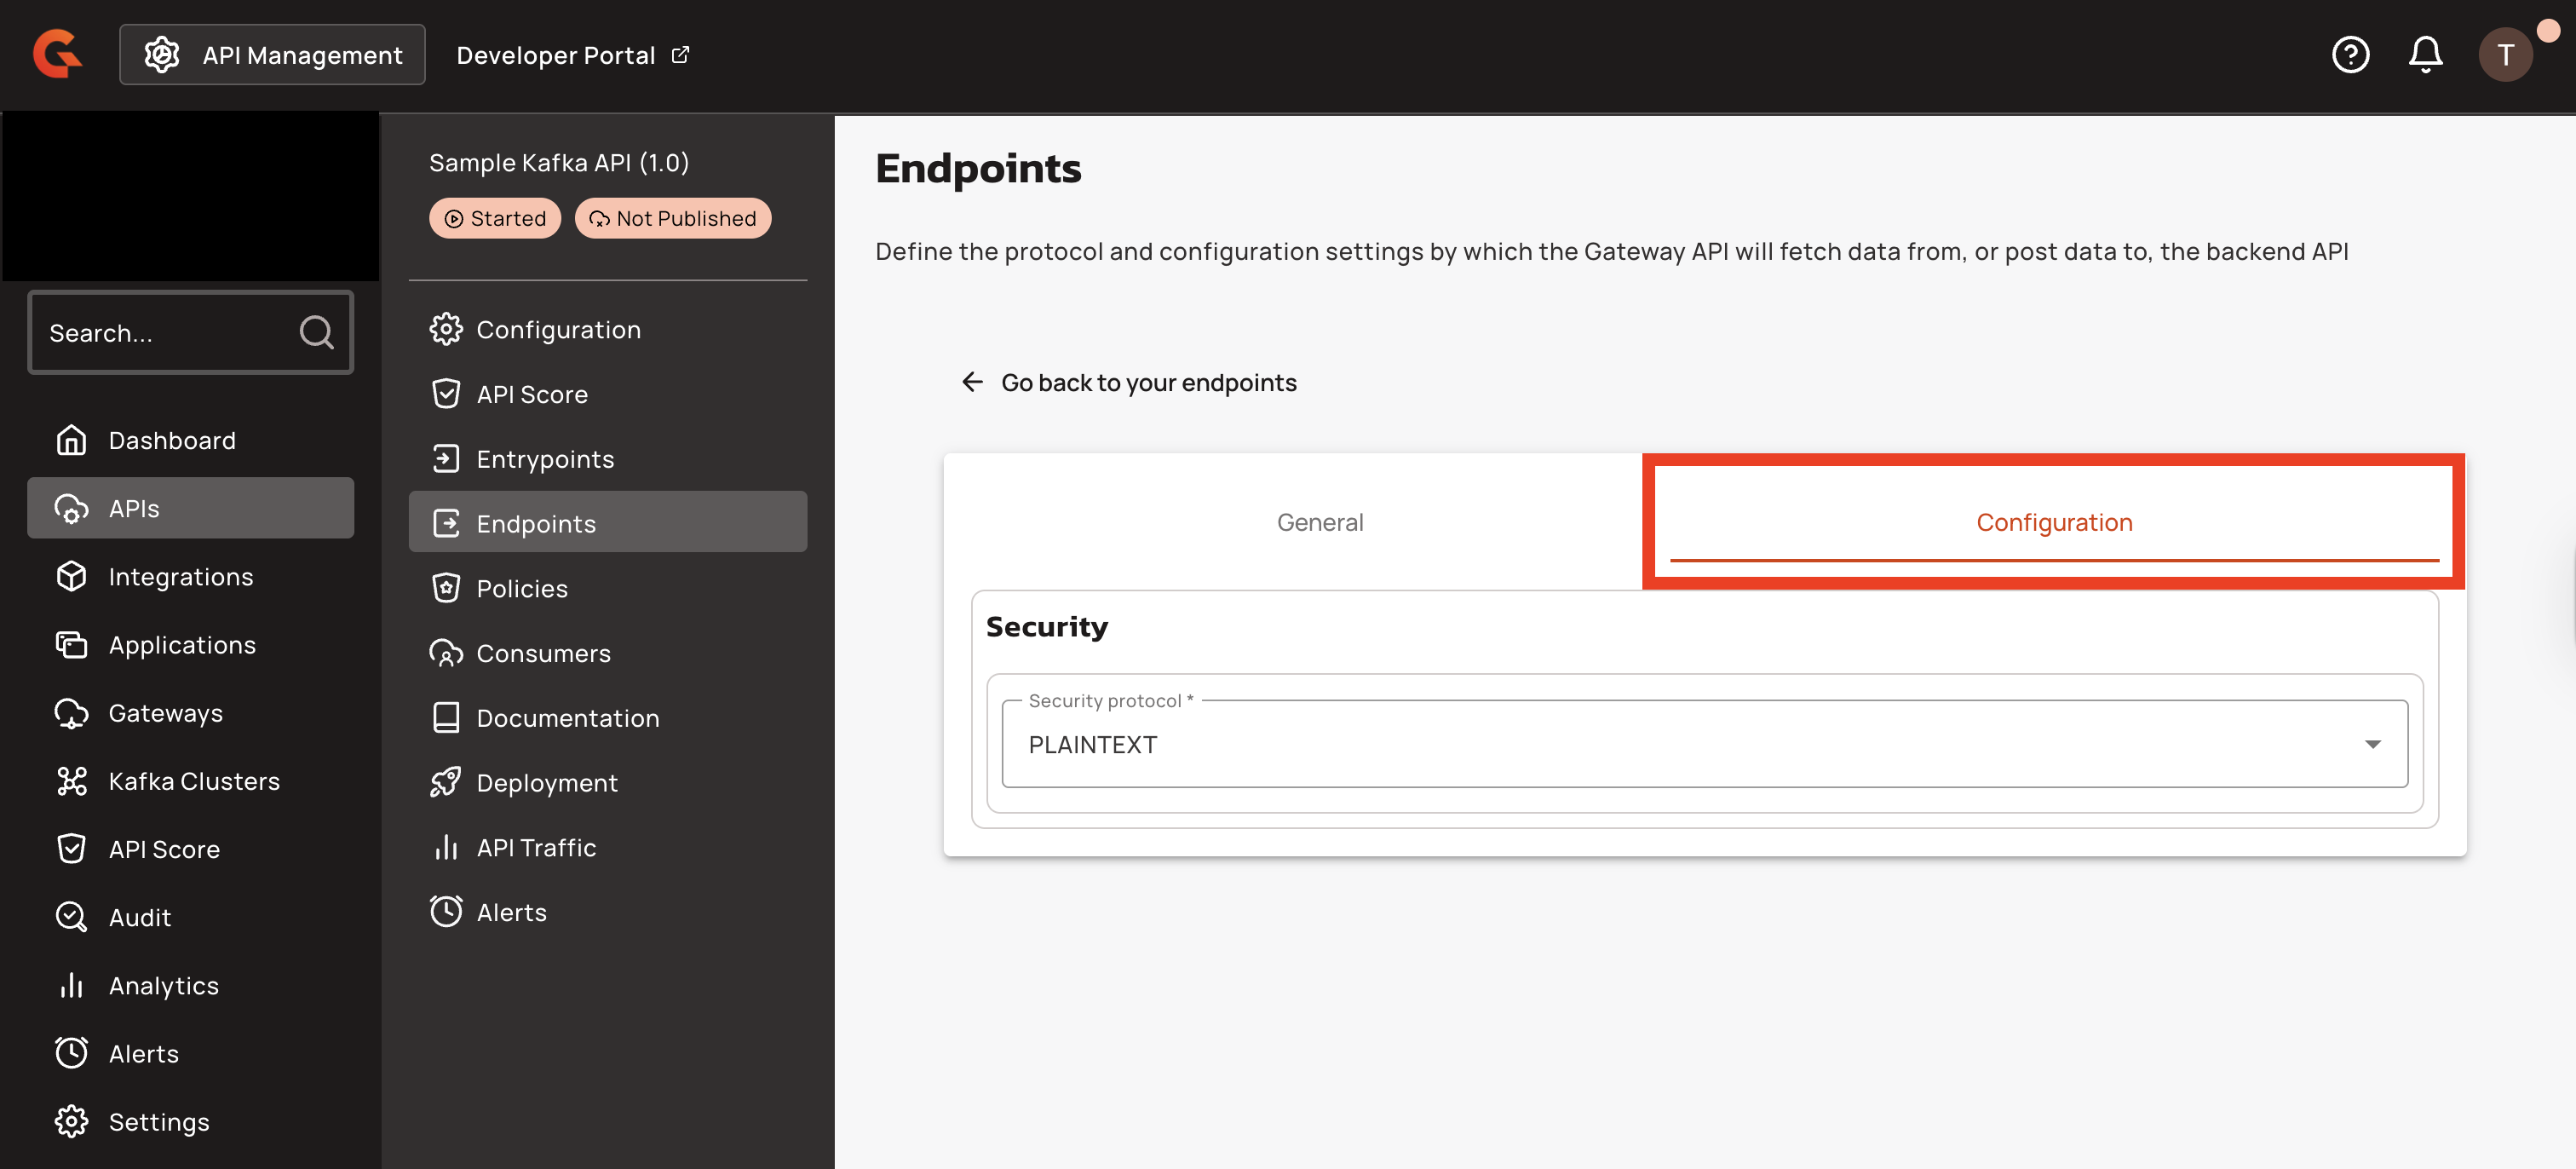2576x1169 pixels.
Task: Click the help question mark icon
Action: click(x=2350, y=55)
